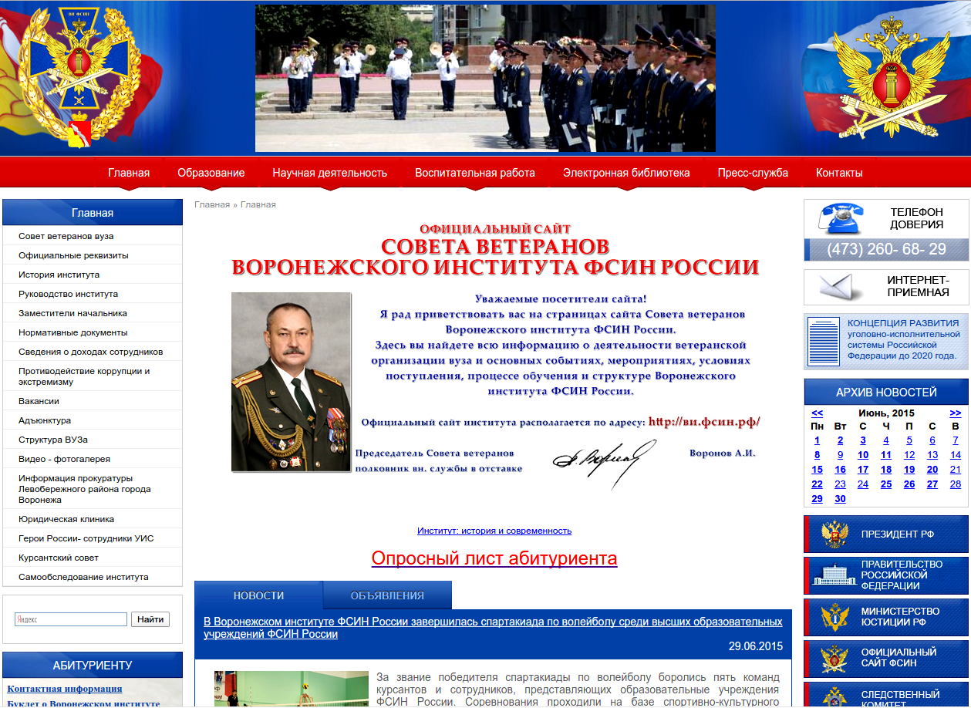Go to next month in news archive calendar
The width and height of the screenshot is (971, 708).
coord(955,413)
